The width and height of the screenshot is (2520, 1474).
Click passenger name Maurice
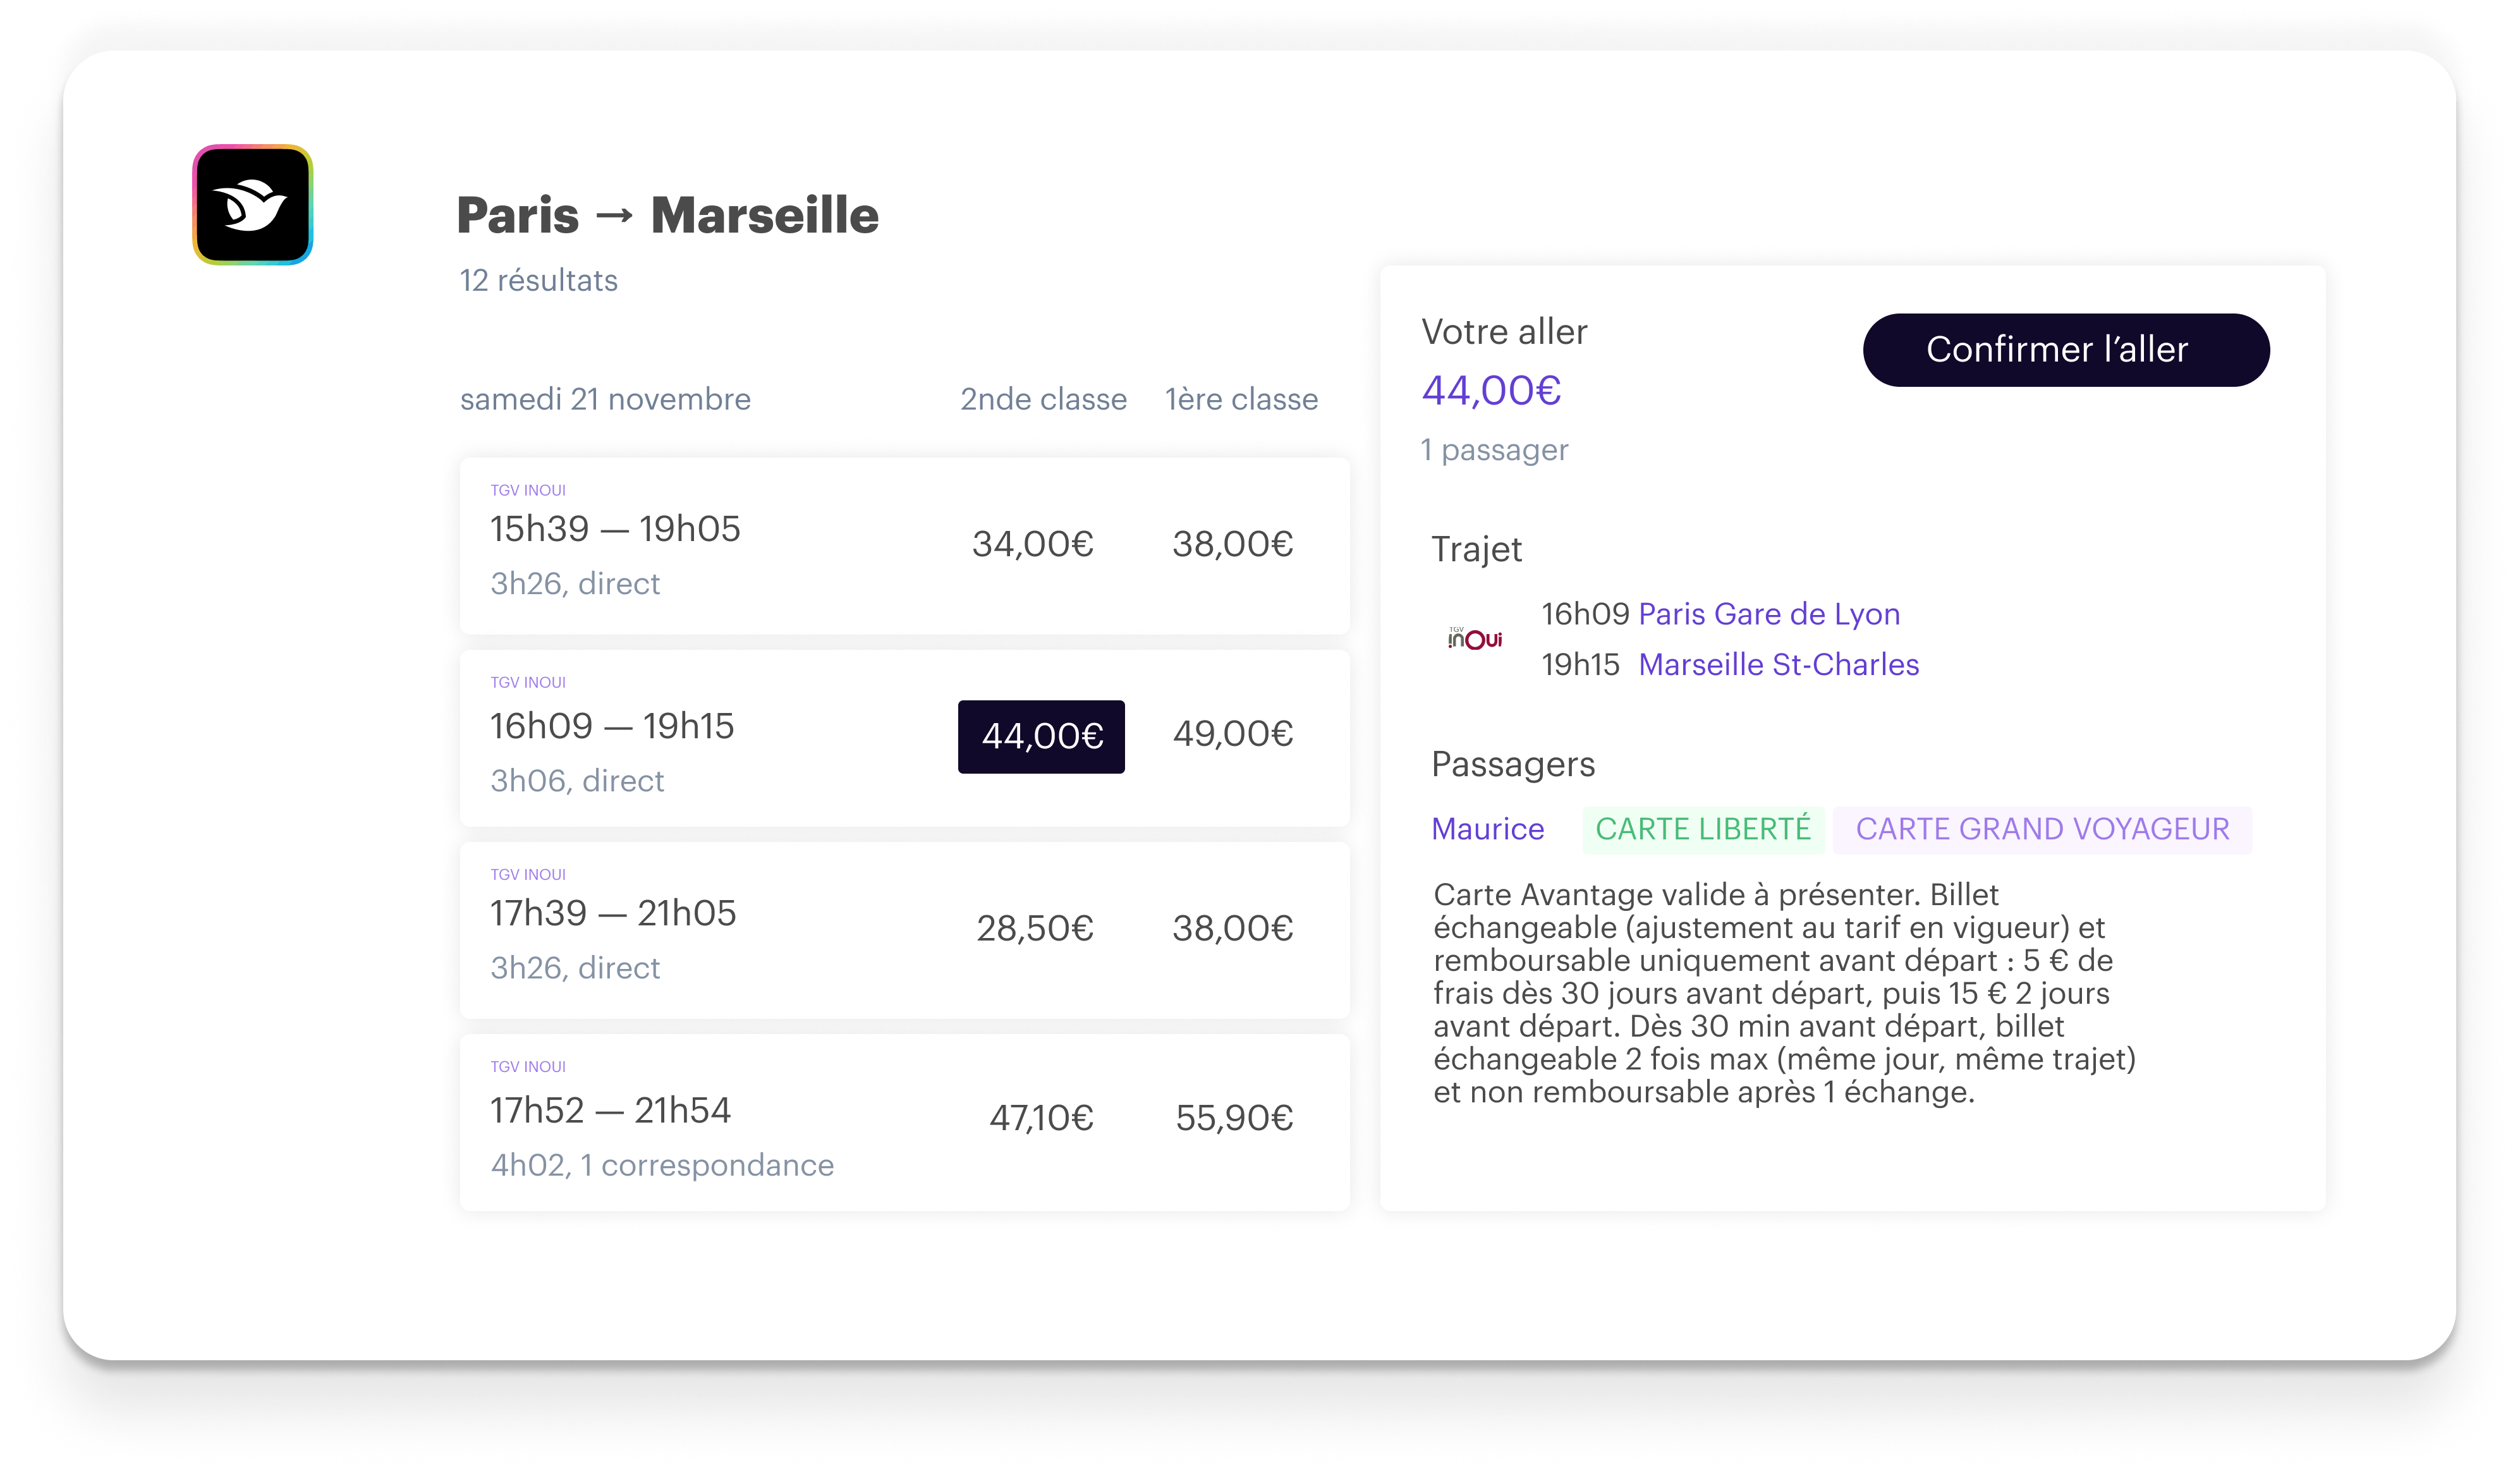click(x=1487, y=829)
